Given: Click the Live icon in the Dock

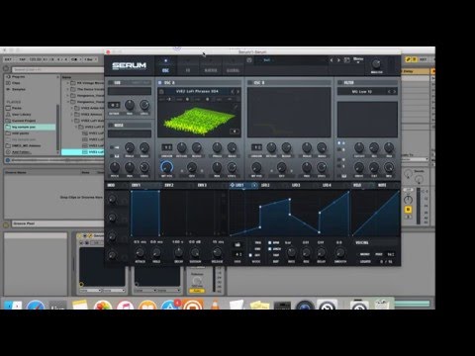Looking at the screenshot, I should click(57, 306).
